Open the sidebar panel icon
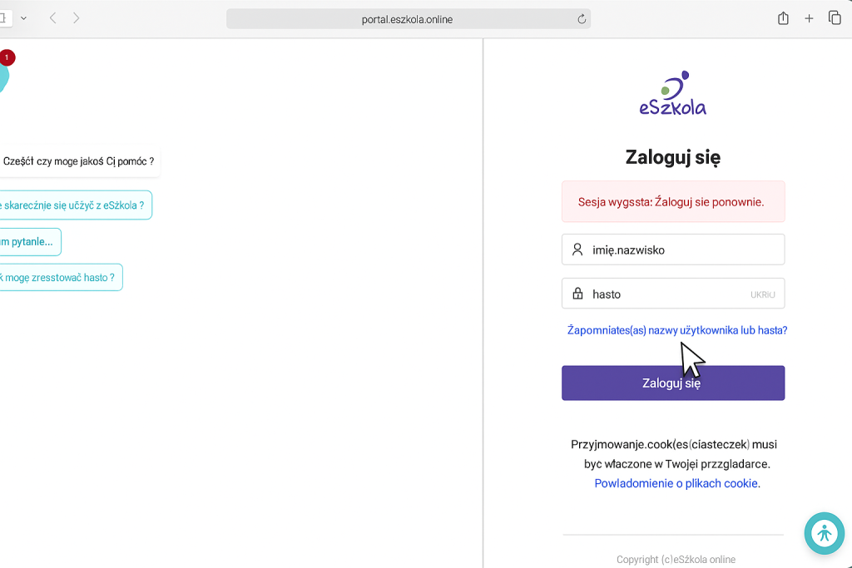852x568 pixels. pos(4,18)
